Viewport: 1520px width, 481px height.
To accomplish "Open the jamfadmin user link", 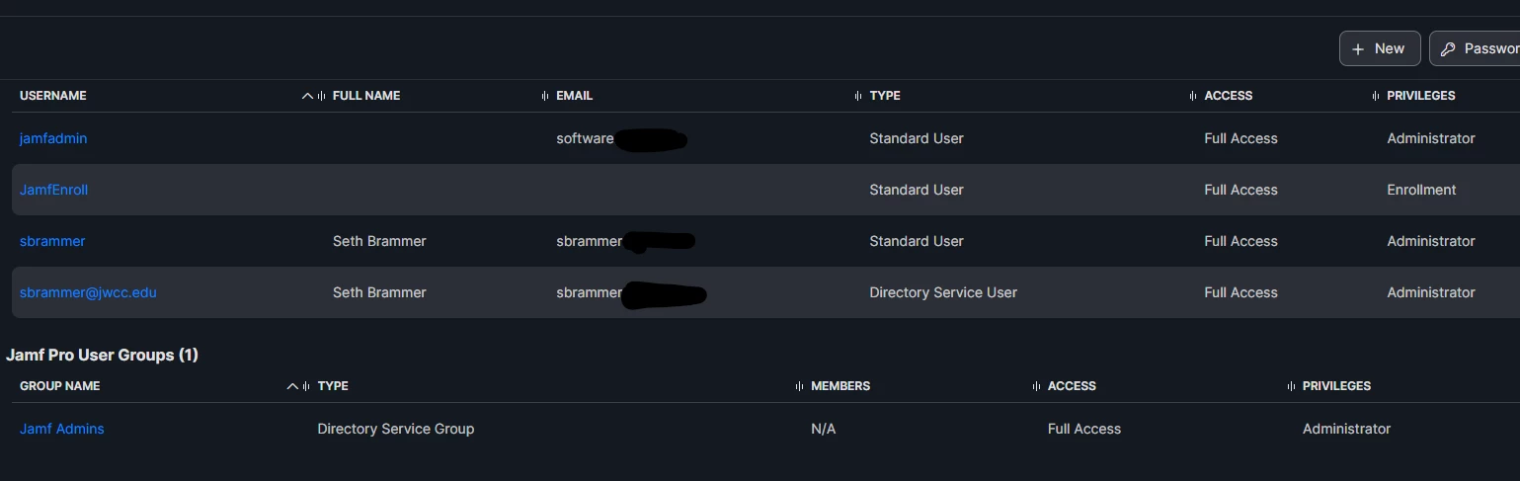I will [x=53, y=138].
